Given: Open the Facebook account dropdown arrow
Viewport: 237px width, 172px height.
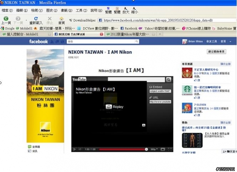Looking at the screenshot, I should (x=230, y=41).
